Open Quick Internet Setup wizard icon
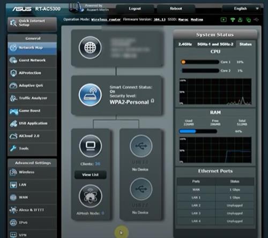 click(x=13, y=23)
